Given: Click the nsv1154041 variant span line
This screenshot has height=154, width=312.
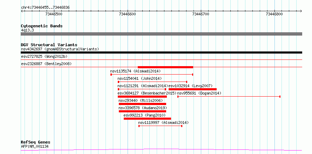Looking at the screenshot, I should click(152, 82).
